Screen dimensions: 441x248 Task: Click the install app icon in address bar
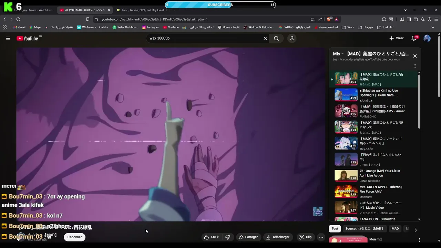(x=312, y=19)
